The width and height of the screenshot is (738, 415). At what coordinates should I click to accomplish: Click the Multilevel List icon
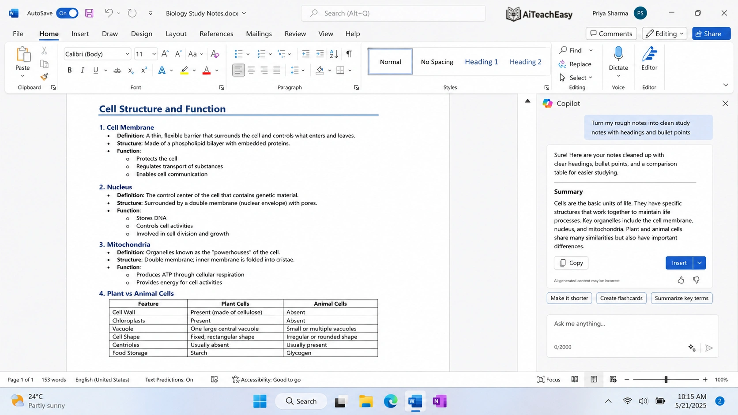pos(282,54)
